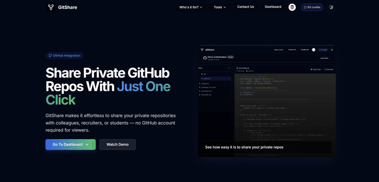
Task: Collapse the Files panel with its arrow
Action: tap(229, 68)
